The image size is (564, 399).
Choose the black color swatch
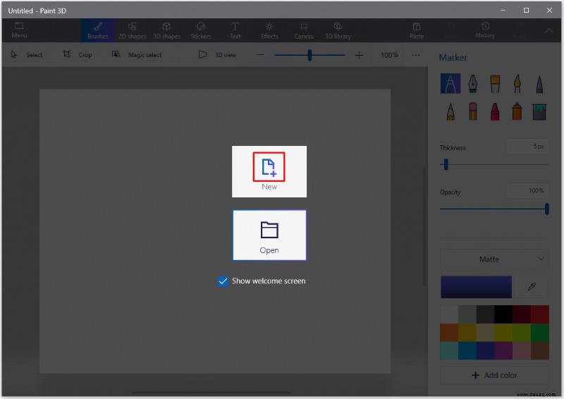click(503, 314)
